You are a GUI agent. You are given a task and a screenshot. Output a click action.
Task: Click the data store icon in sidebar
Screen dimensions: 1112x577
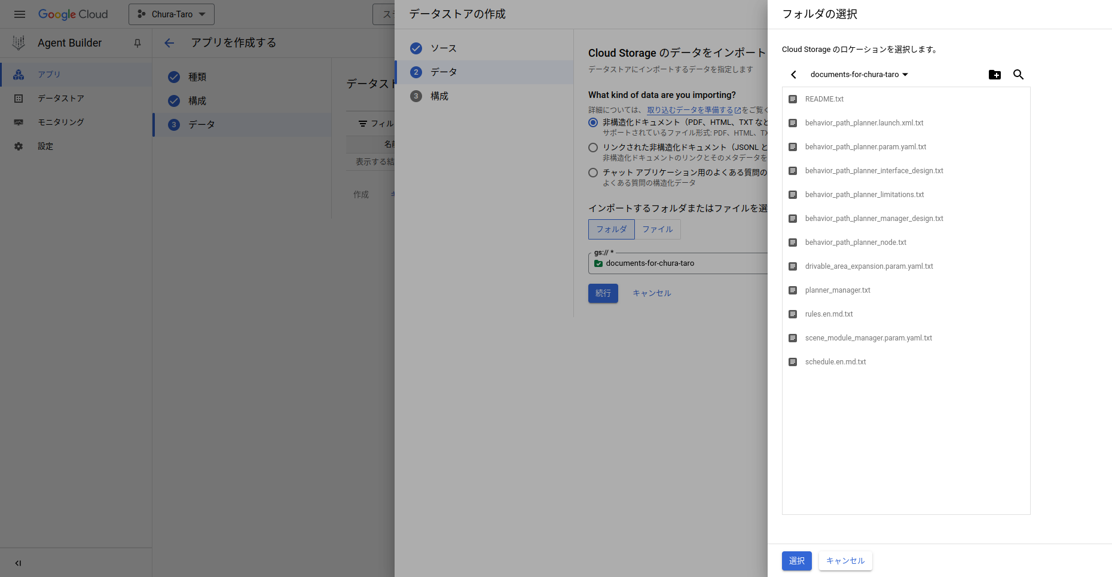click(19, 99)
